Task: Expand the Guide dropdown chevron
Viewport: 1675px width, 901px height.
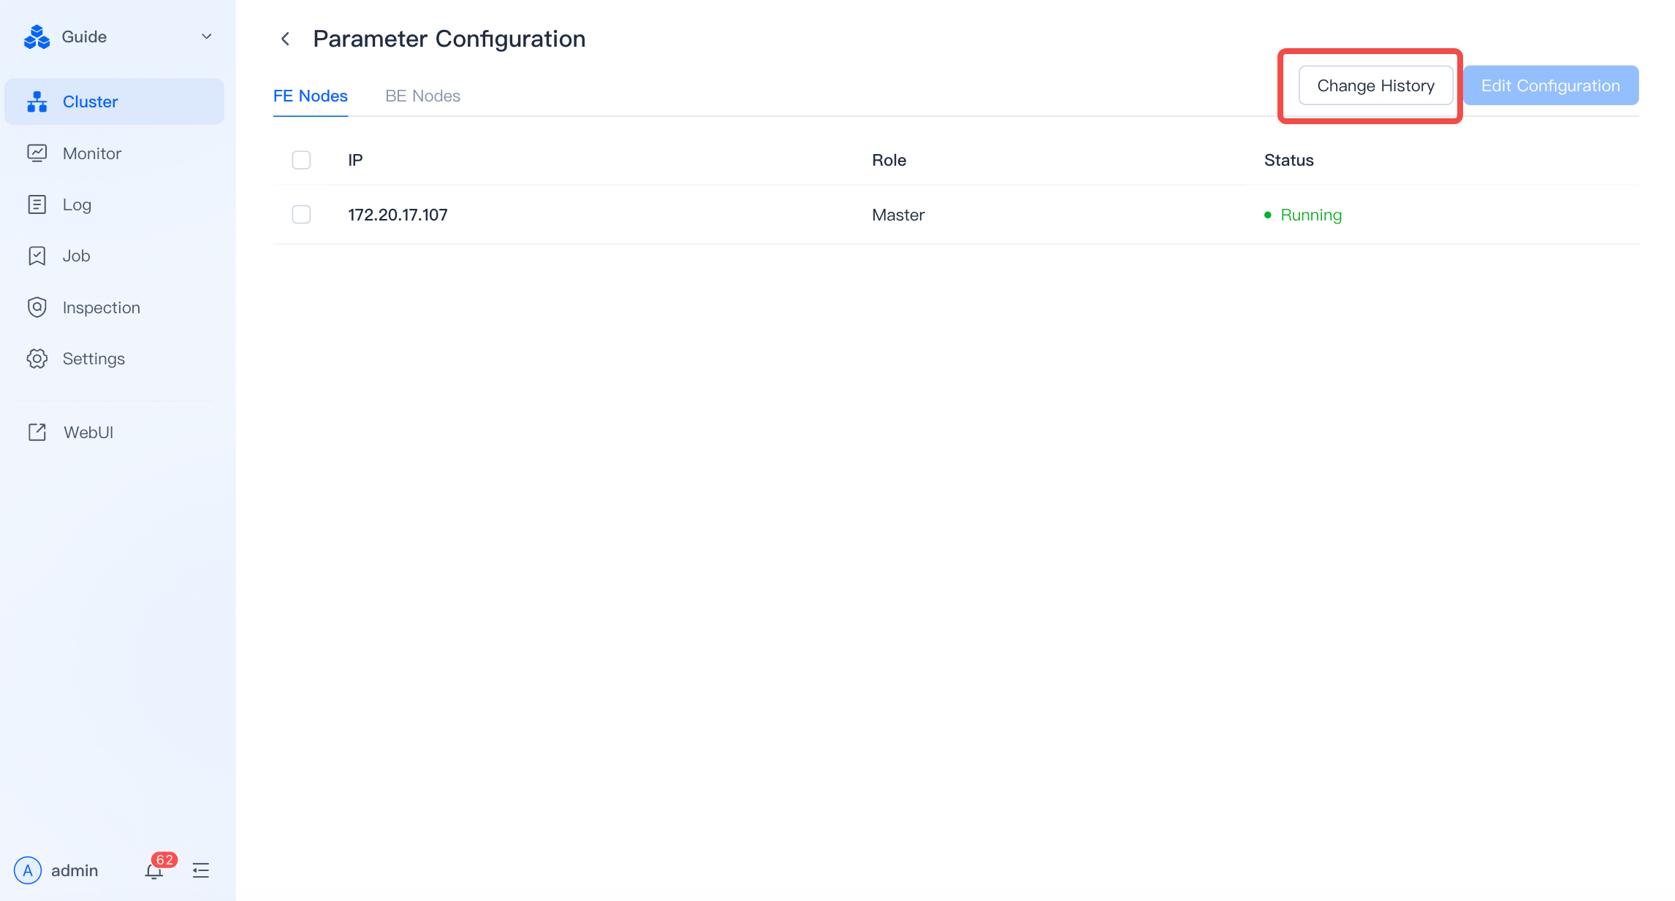Action: click(x=207, y=37)
